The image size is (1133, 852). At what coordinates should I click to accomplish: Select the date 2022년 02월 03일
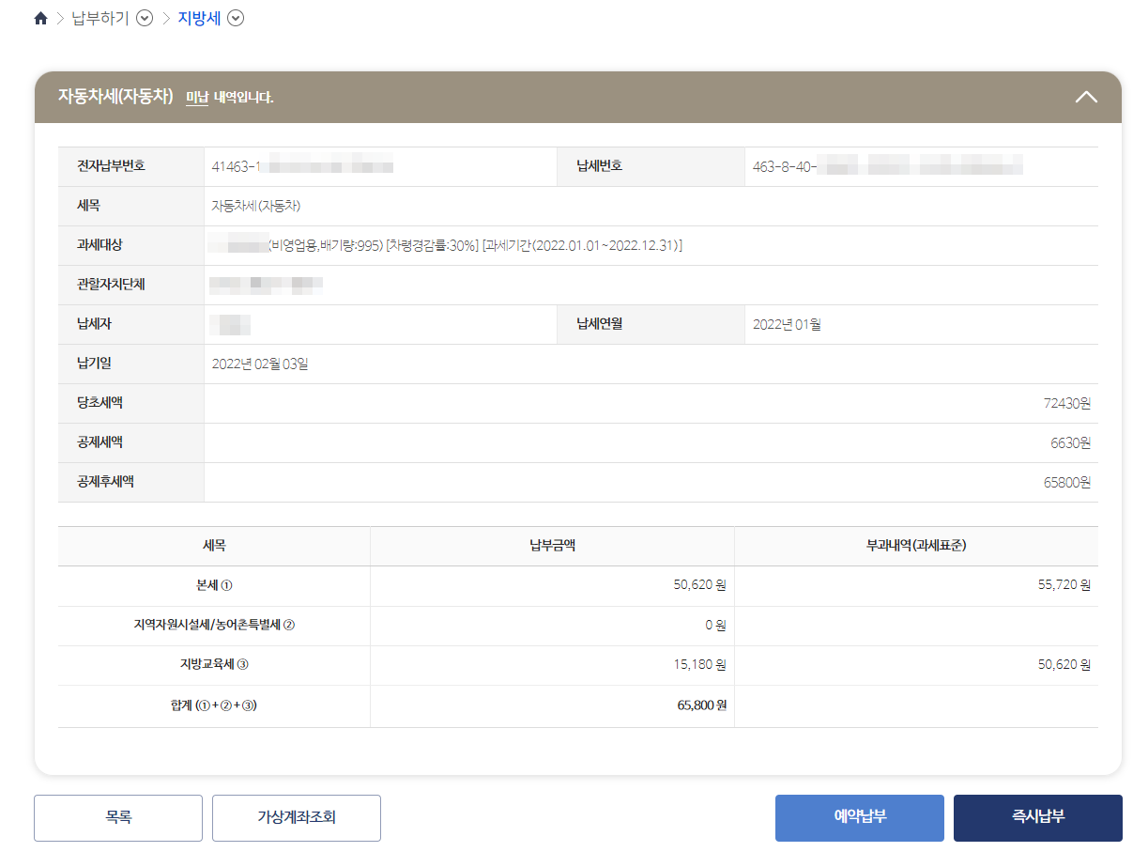(x=260, y=364)
